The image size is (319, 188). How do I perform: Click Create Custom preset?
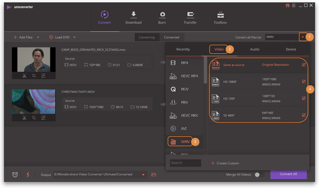[x=225, y=163]
